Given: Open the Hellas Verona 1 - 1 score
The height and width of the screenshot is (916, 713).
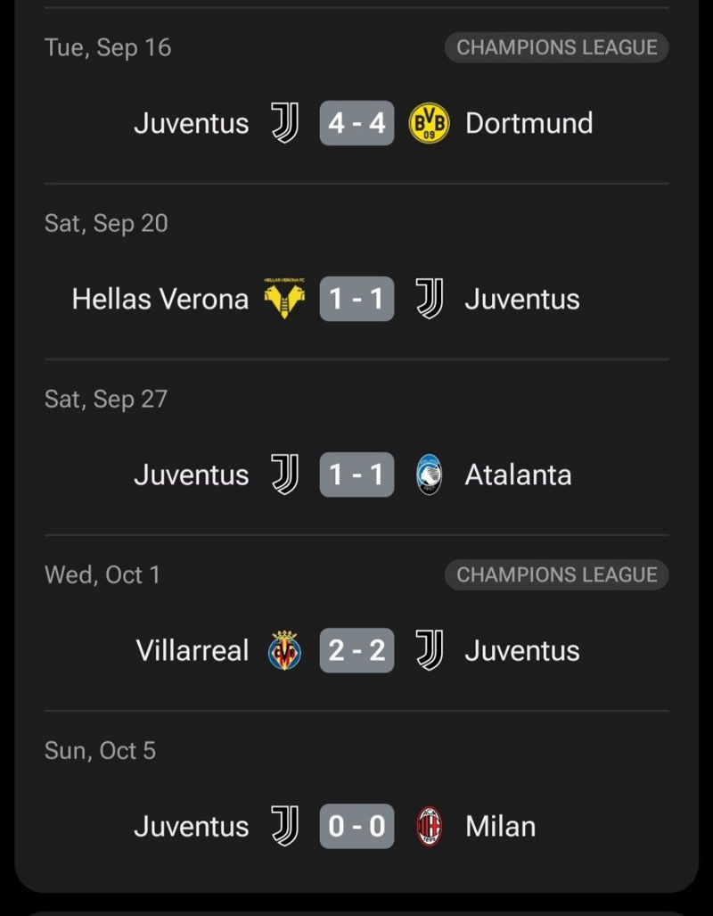Looking at the screenshot, I should tap(356, 299).
